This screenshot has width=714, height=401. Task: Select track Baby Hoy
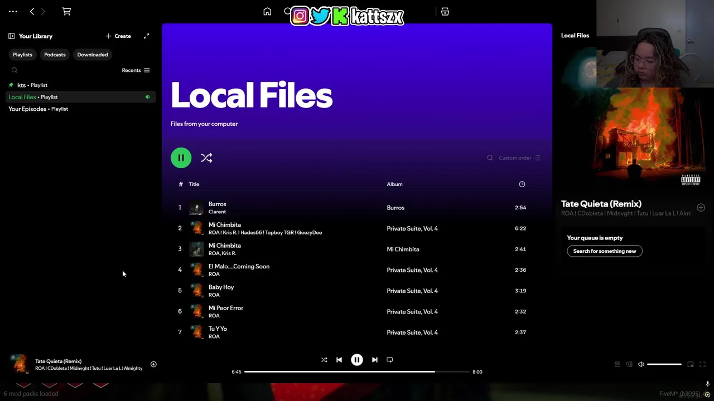coord(357,291)
